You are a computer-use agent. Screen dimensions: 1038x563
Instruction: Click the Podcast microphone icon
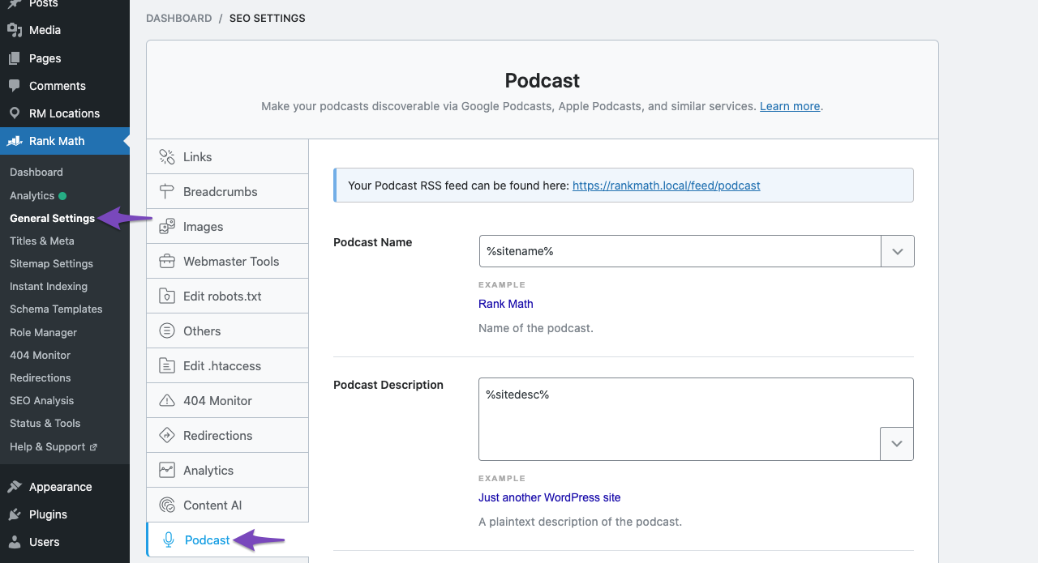point(169,540)
